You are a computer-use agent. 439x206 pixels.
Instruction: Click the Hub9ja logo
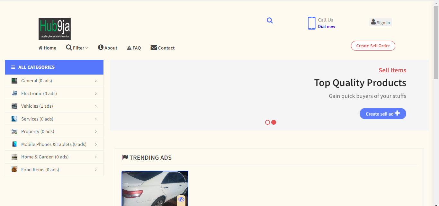(x=55, y=29)
